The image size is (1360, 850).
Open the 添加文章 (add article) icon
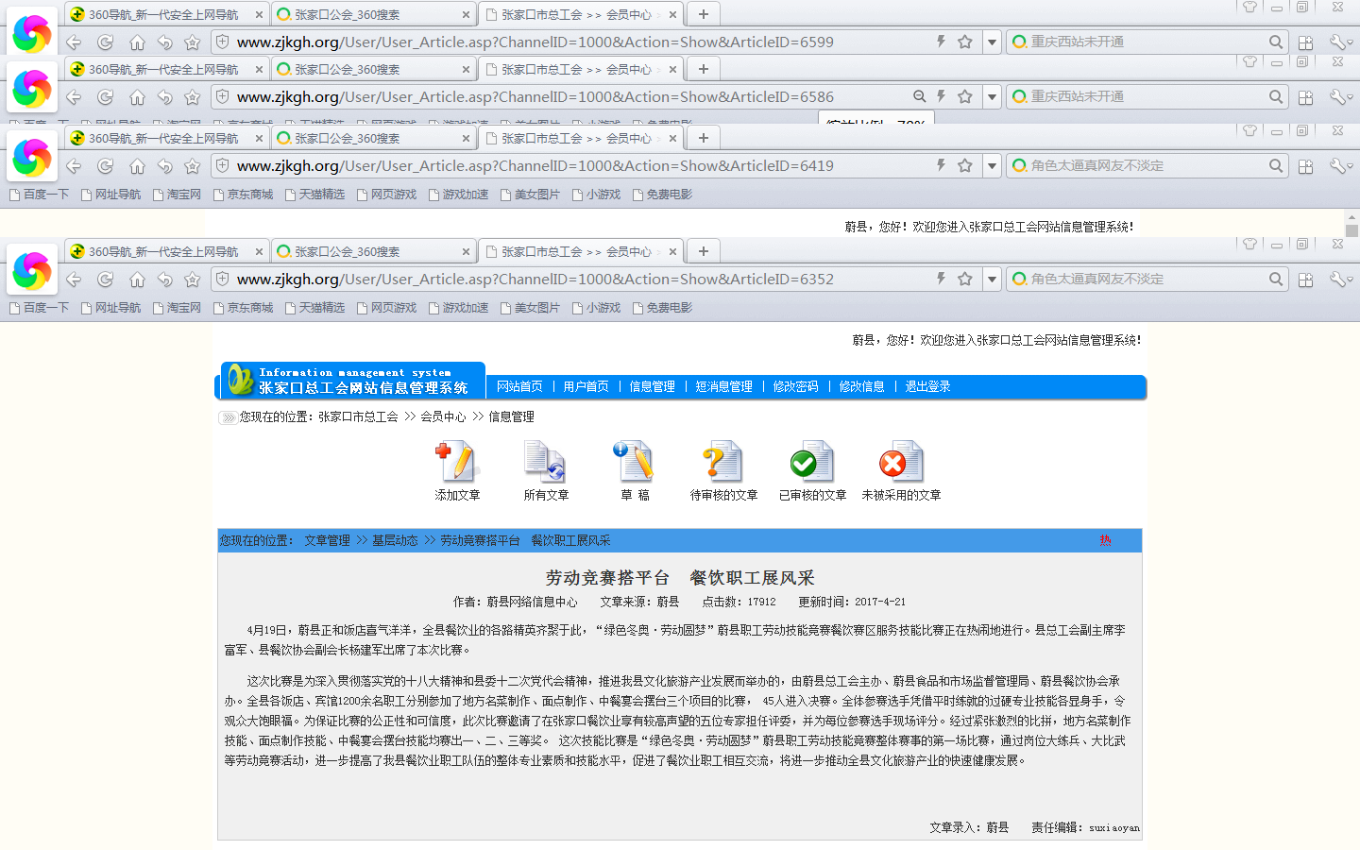coord(457,463)
